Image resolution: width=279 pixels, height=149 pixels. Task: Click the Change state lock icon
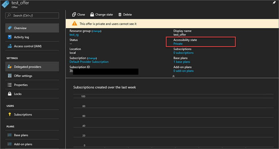pos(92,15)
